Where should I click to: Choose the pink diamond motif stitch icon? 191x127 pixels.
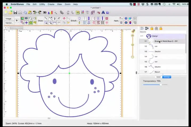pyautogui.click(x=107, y=22)
